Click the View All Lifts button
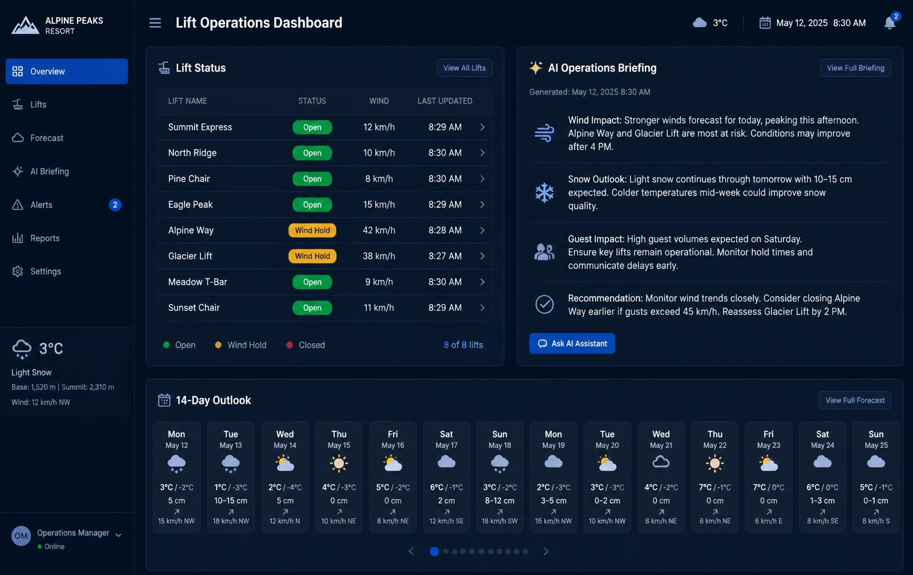The height and width of the screenshot is (575, 913). coord(464,68)
